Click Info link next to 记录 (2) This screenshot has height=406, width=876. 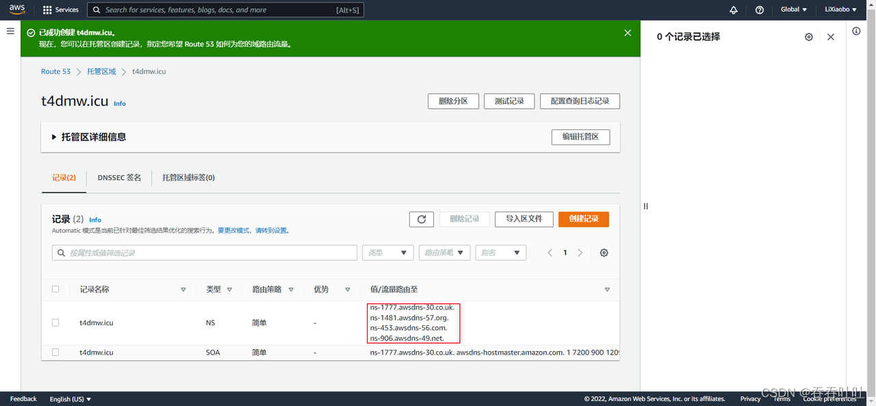(95, 220)
